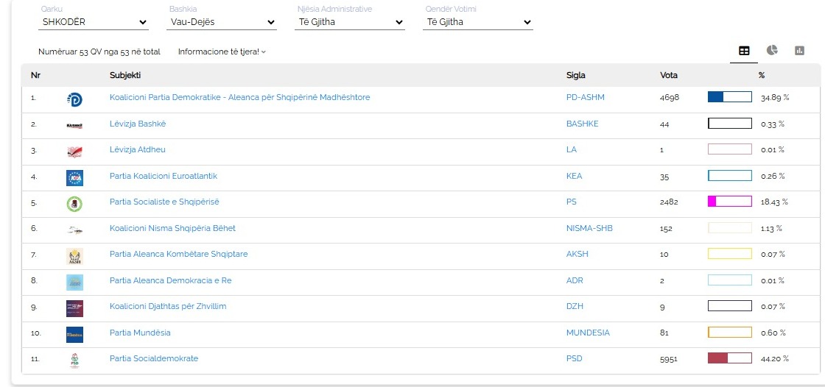Open Lëvizja Bashkë party link
This screenshot has width=825, height=387.
point(138,124)
